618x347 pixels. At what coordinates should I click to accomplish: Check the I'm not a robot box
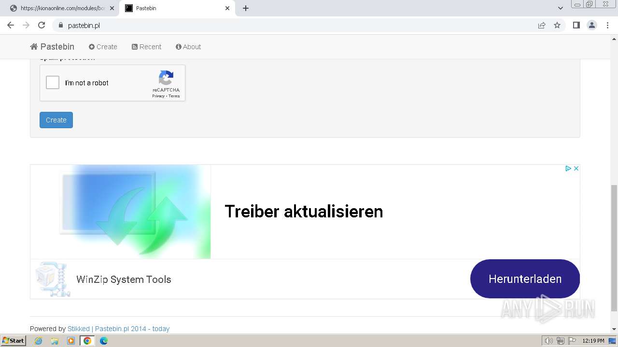[53, 82]
